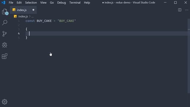190x107 pixels.
Task: Open the File menu
Action: click(x=11, y=3)
